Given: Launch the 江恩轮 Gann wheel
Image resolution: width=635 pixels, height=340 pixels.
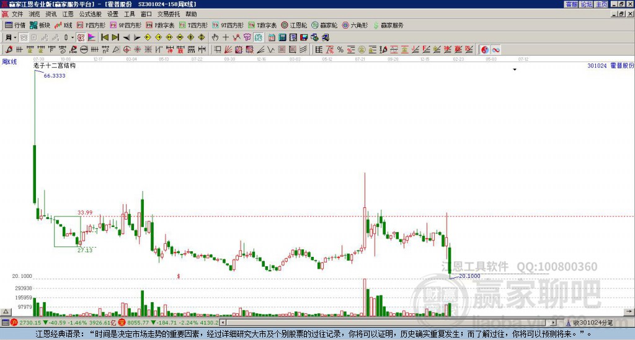Looking at the screenshot, I should pyautogui.click(x=294, y=25).
